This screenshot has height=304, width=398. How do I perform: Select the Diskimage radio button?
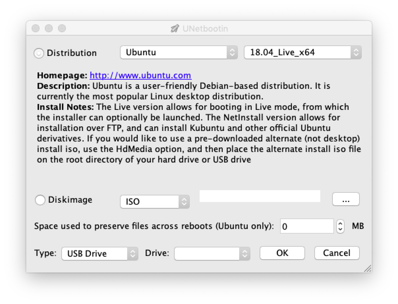[x=40, y=200]
